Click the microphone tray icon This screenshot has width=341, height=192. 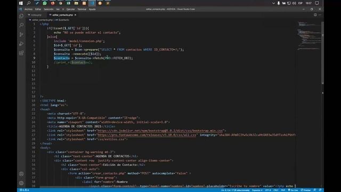point(279,3)
